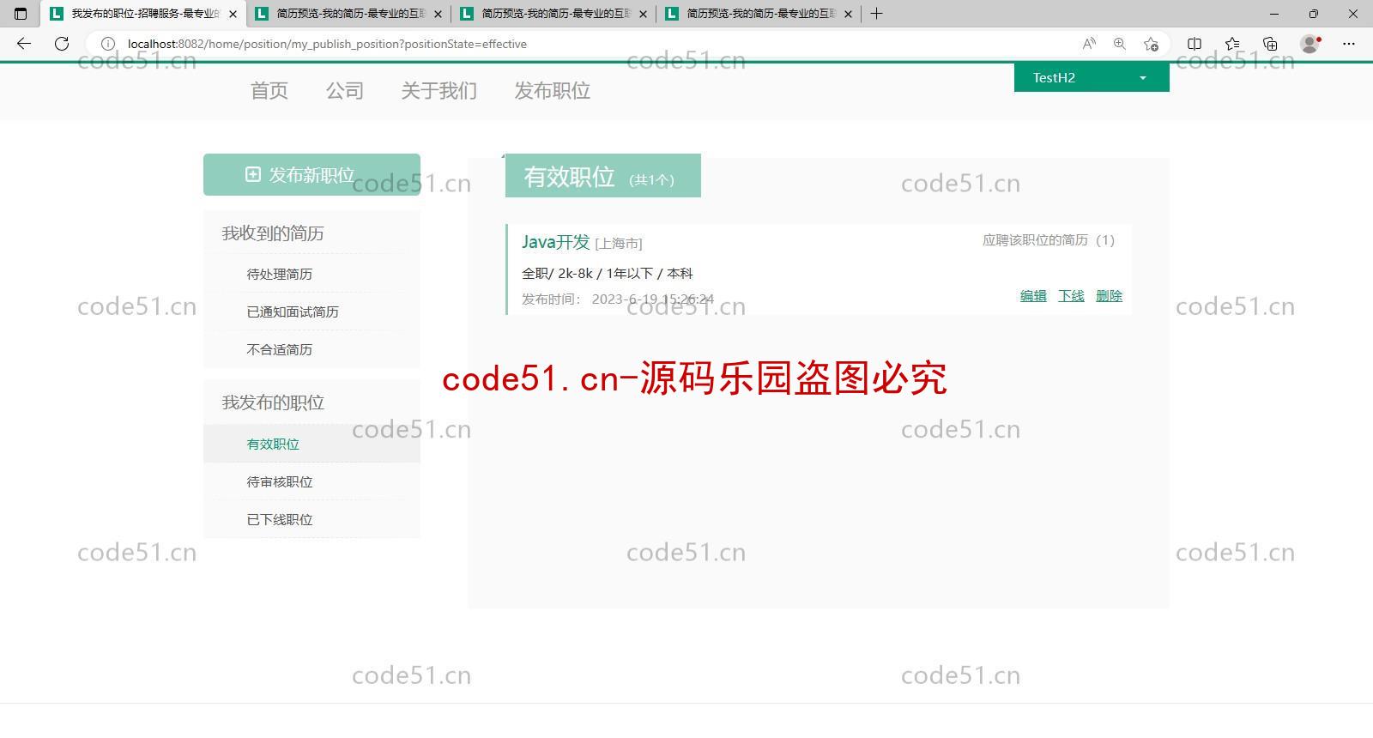This screenshot has height=738, width=1373.
Task: Switch to the third browser tab 简历预览
Action: coord(554,14)
